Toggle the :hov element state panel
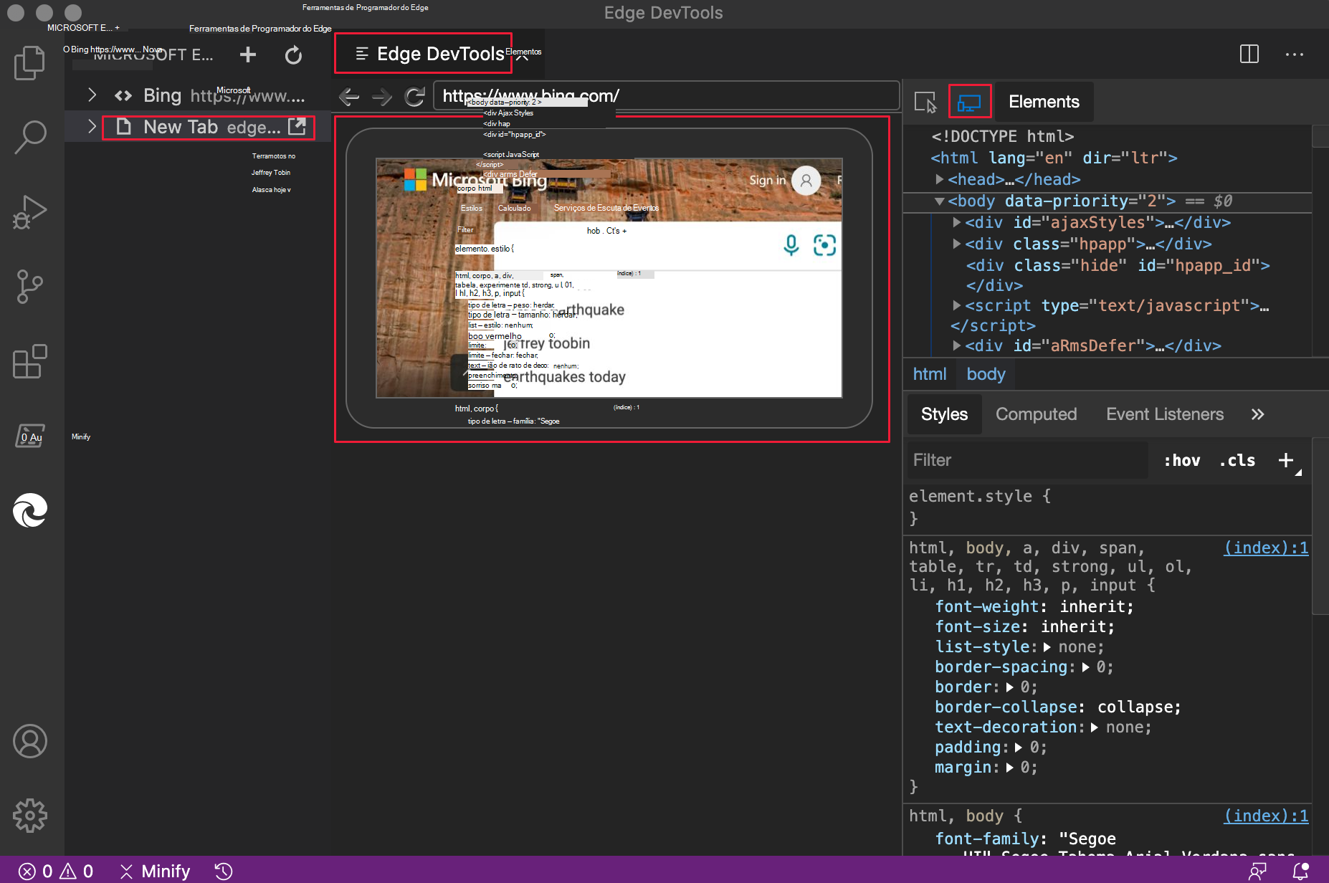Viewport: 1329px width, 883px height. coord(1182,460)
